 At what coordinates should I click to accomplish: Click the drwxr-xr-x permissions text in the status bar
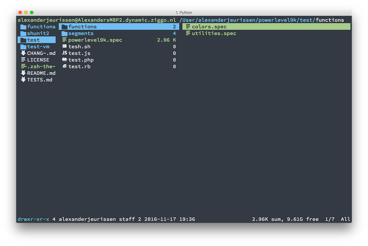(34, 219)
